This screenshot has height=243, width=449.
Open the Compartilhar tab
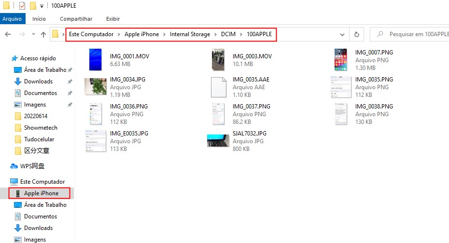pyautogui.click(x=76, y=19)
